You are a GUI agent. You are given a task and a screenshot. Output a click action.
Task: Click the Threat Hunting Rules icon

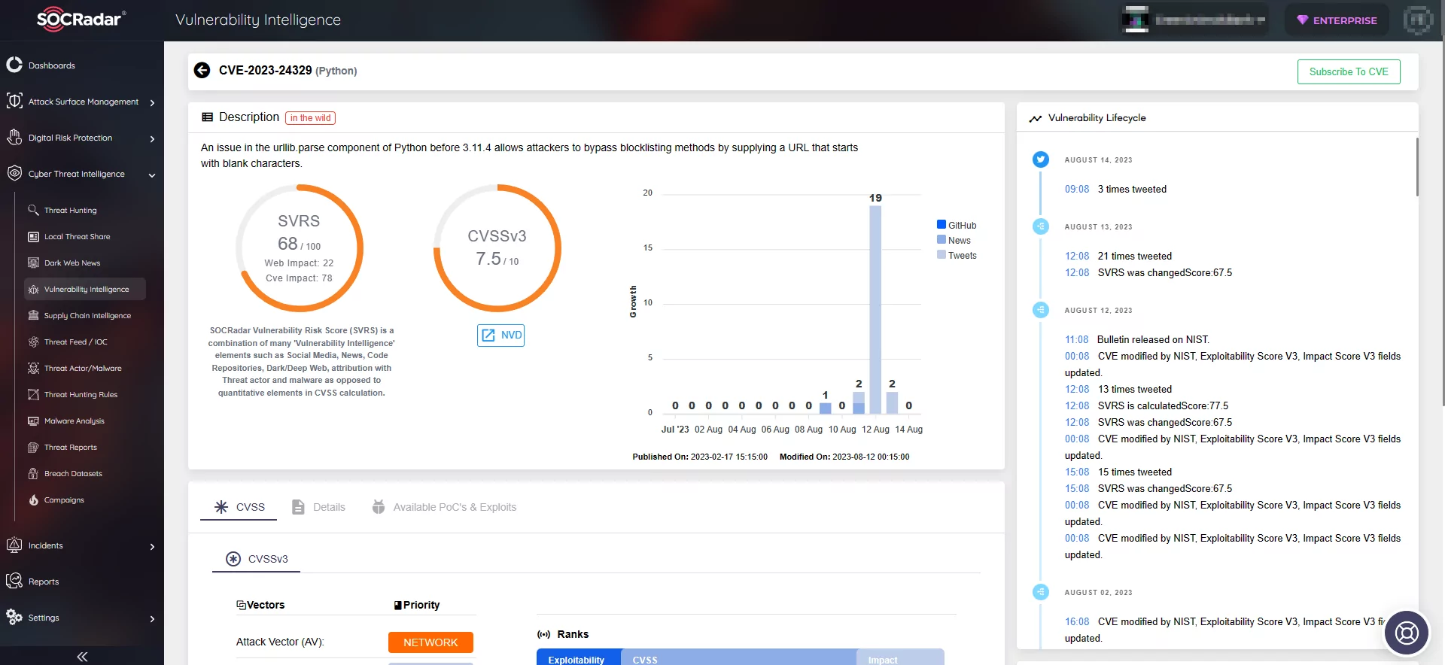coord(33,394)
